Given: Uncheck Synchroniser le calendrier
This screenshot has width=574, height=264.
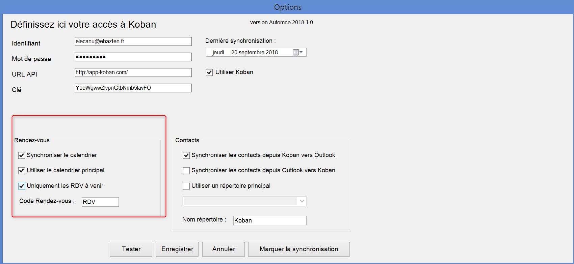Looking at the screenshot, I should coord(22,155).
